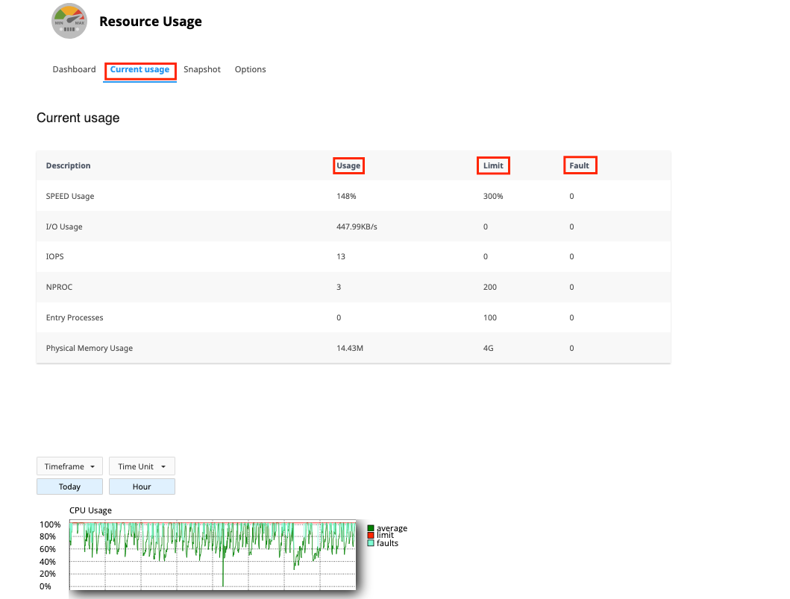Open the Options tab
This screenshot has height=599, width=790.
click(x=250, y=69)
